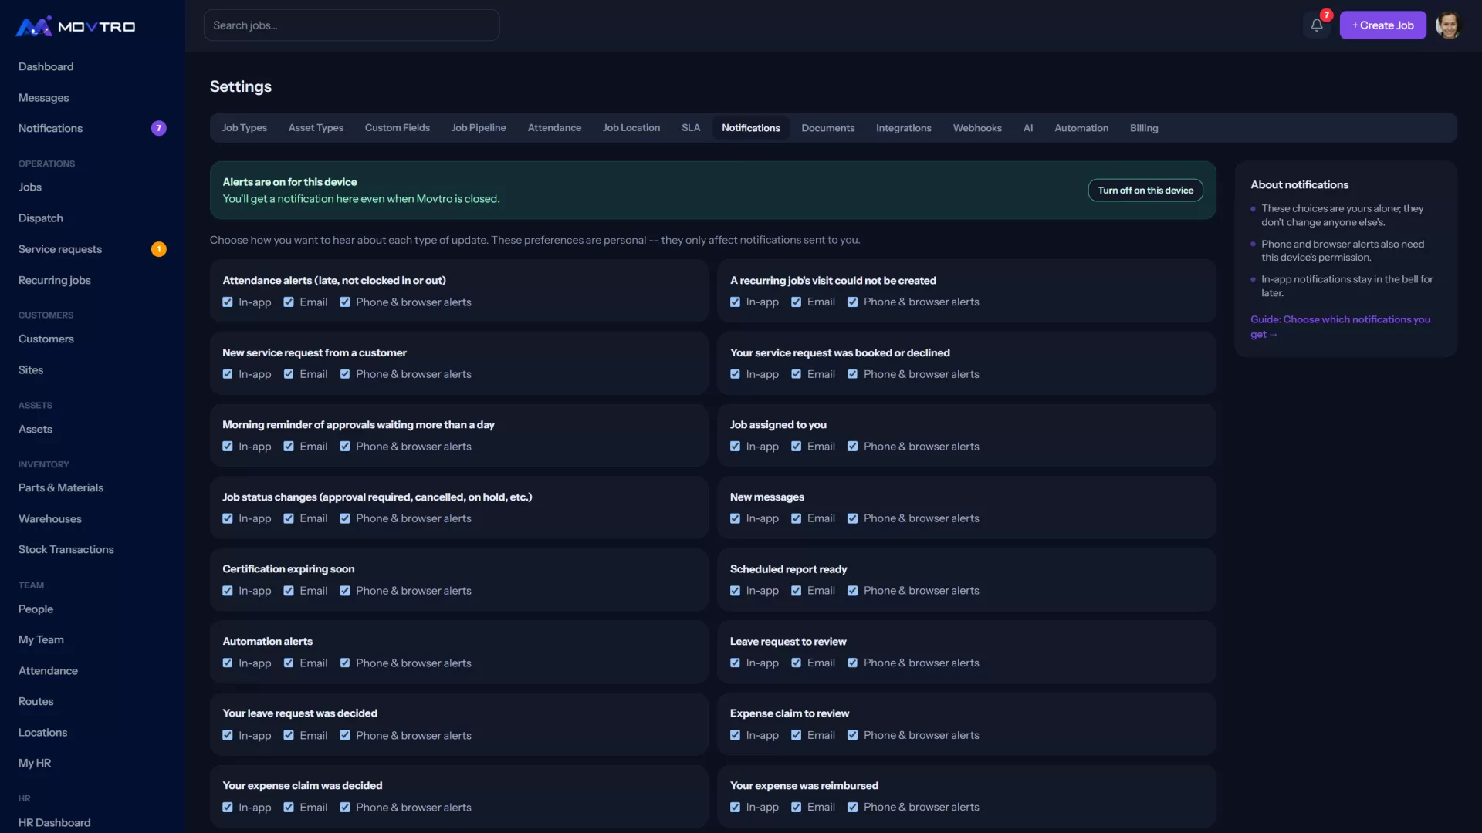Viewport: 1482px width, 833px height.
Task: Open the Custom Fields tab
Action: pyautogui.click(x=398, y=128)
